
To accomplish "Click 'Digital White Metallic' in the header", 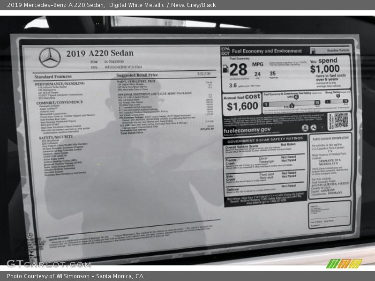I will pyautogui.click(x=137, y=5).
